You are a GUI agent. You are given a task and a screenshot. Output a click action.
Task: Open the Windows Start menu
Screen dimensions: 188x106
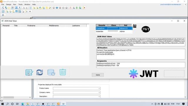pyautogui.click(x=2, y=104)
